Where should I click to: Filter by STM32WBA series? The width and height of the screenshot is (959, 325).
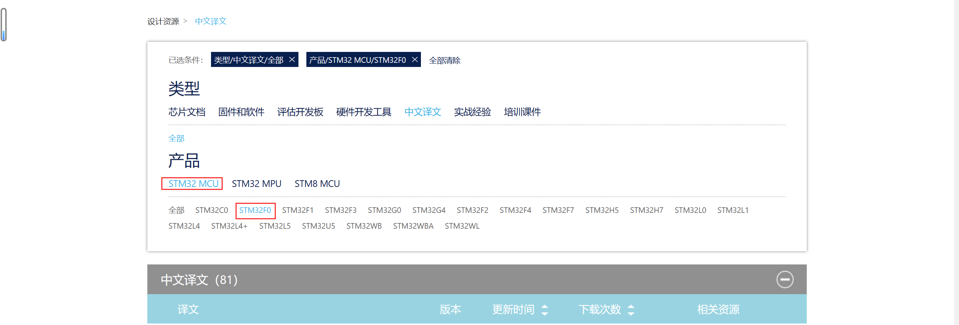pyautogui.click(x=413, y=226)
